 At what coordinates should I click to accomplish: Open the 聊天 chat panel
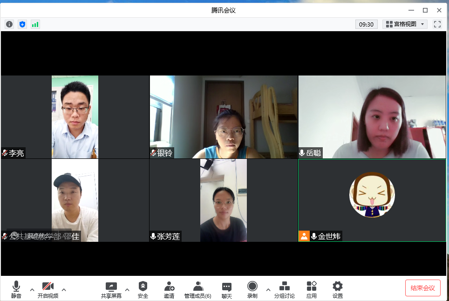(227, 289)
